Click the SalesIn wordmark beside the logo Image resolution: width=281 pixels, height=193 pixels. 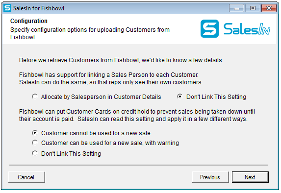coord(247,29)
